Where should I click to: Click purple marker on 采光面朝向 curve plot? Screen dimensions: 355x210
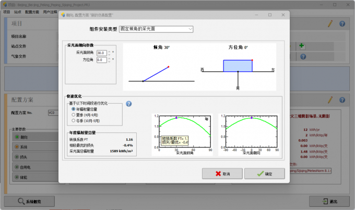point(252,118)
